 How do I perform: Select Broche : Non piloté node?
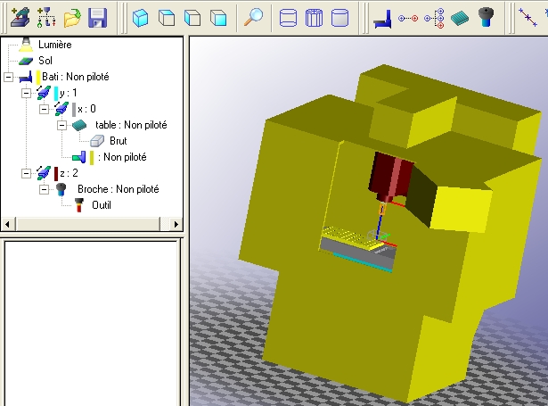tap(119, 189)
